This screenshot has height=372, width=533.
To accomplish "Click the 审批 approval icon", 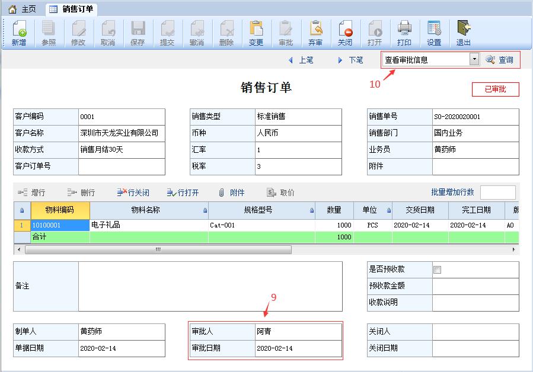I will (x=286, y=32).
